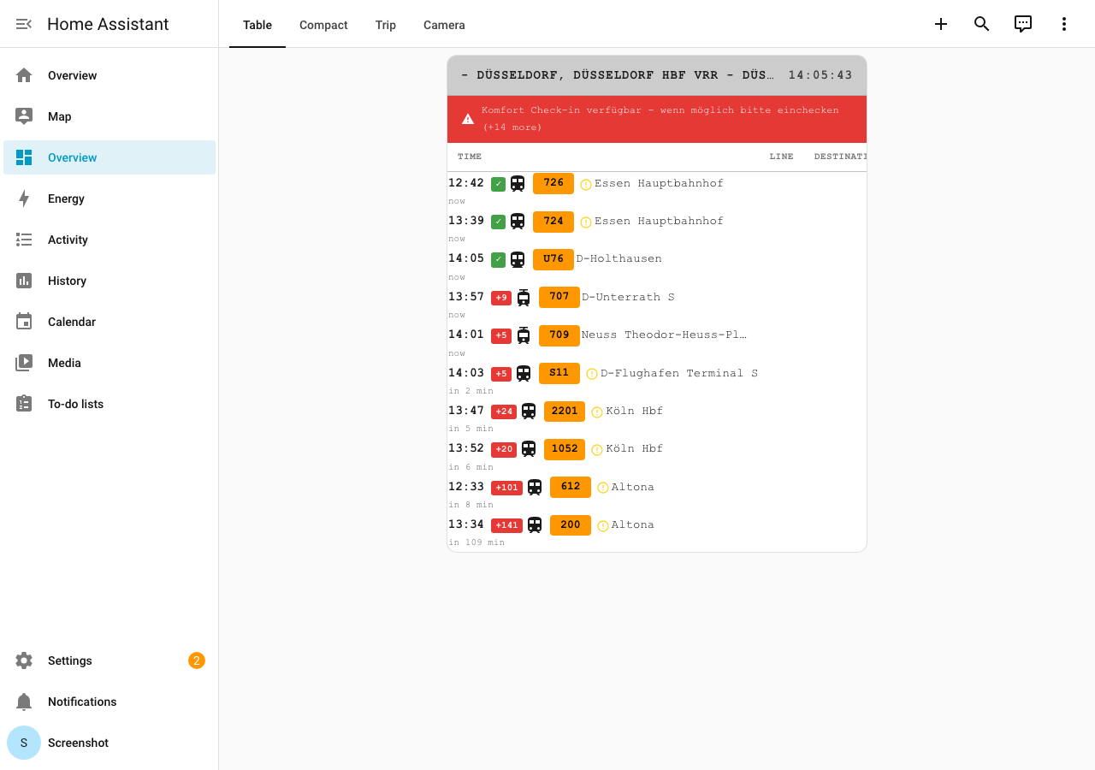Click the user avatar S
This screenshot has width=1095, height=770.
(x=24, y=743)
